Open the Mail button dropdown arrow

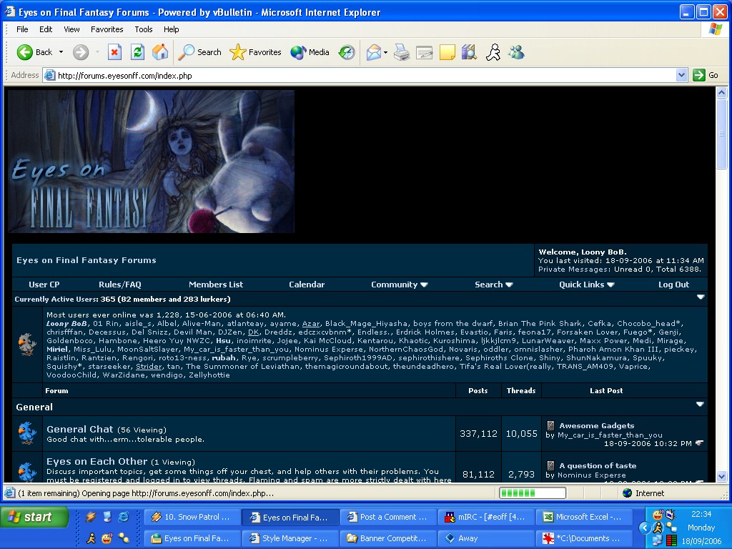coord(385,52)
